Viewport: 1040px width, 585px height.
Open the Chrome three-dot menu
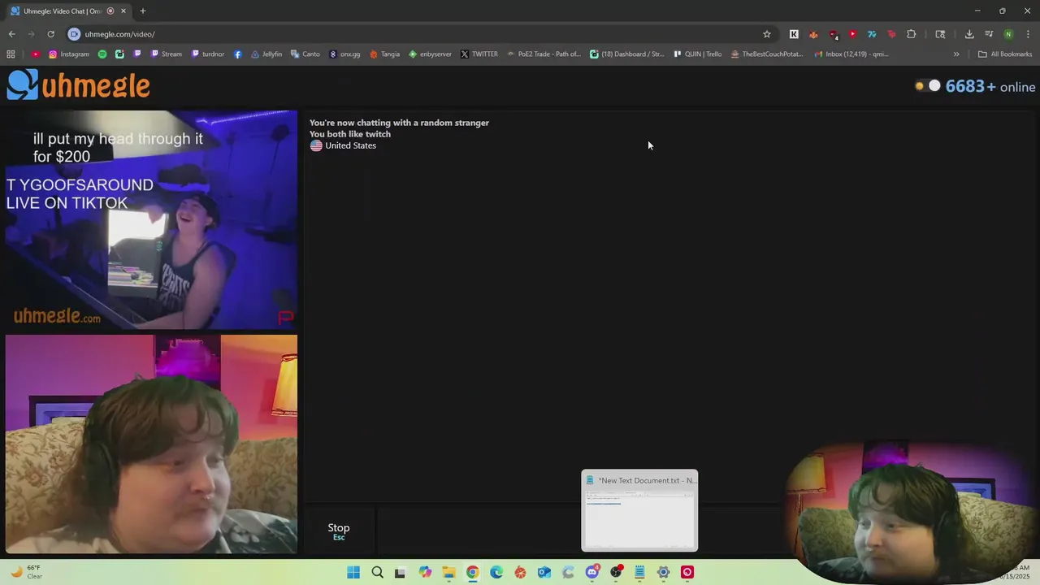(x=1028, y=34)
